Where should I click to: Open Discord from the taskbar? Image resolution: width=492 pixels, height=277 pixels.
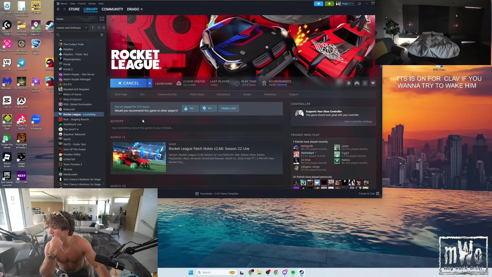click(284, 272)
